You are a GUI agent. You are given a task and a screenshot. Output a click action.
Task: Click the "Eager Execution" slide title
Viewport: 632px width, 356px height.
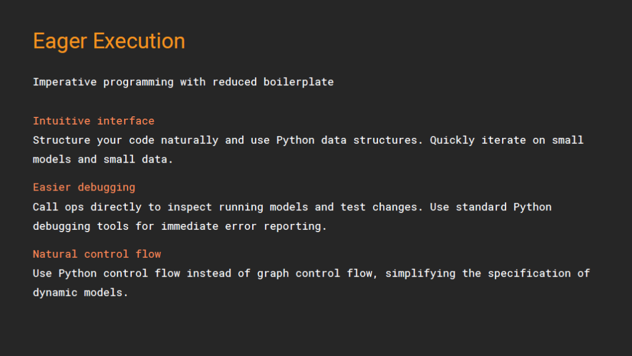(x=109, y=42)
